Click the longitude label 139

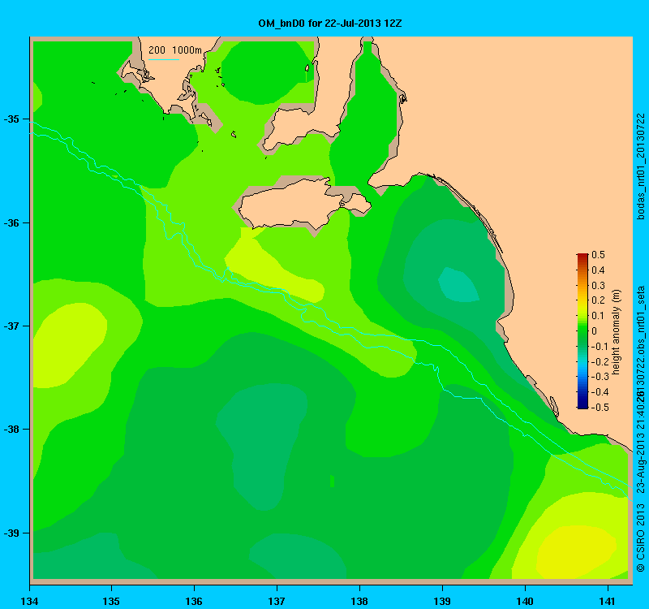[442, 601]
